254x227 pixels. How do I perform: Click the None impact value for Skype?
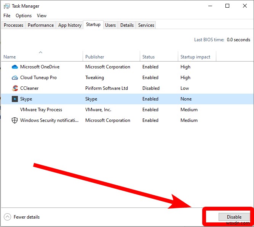(186, 99)
